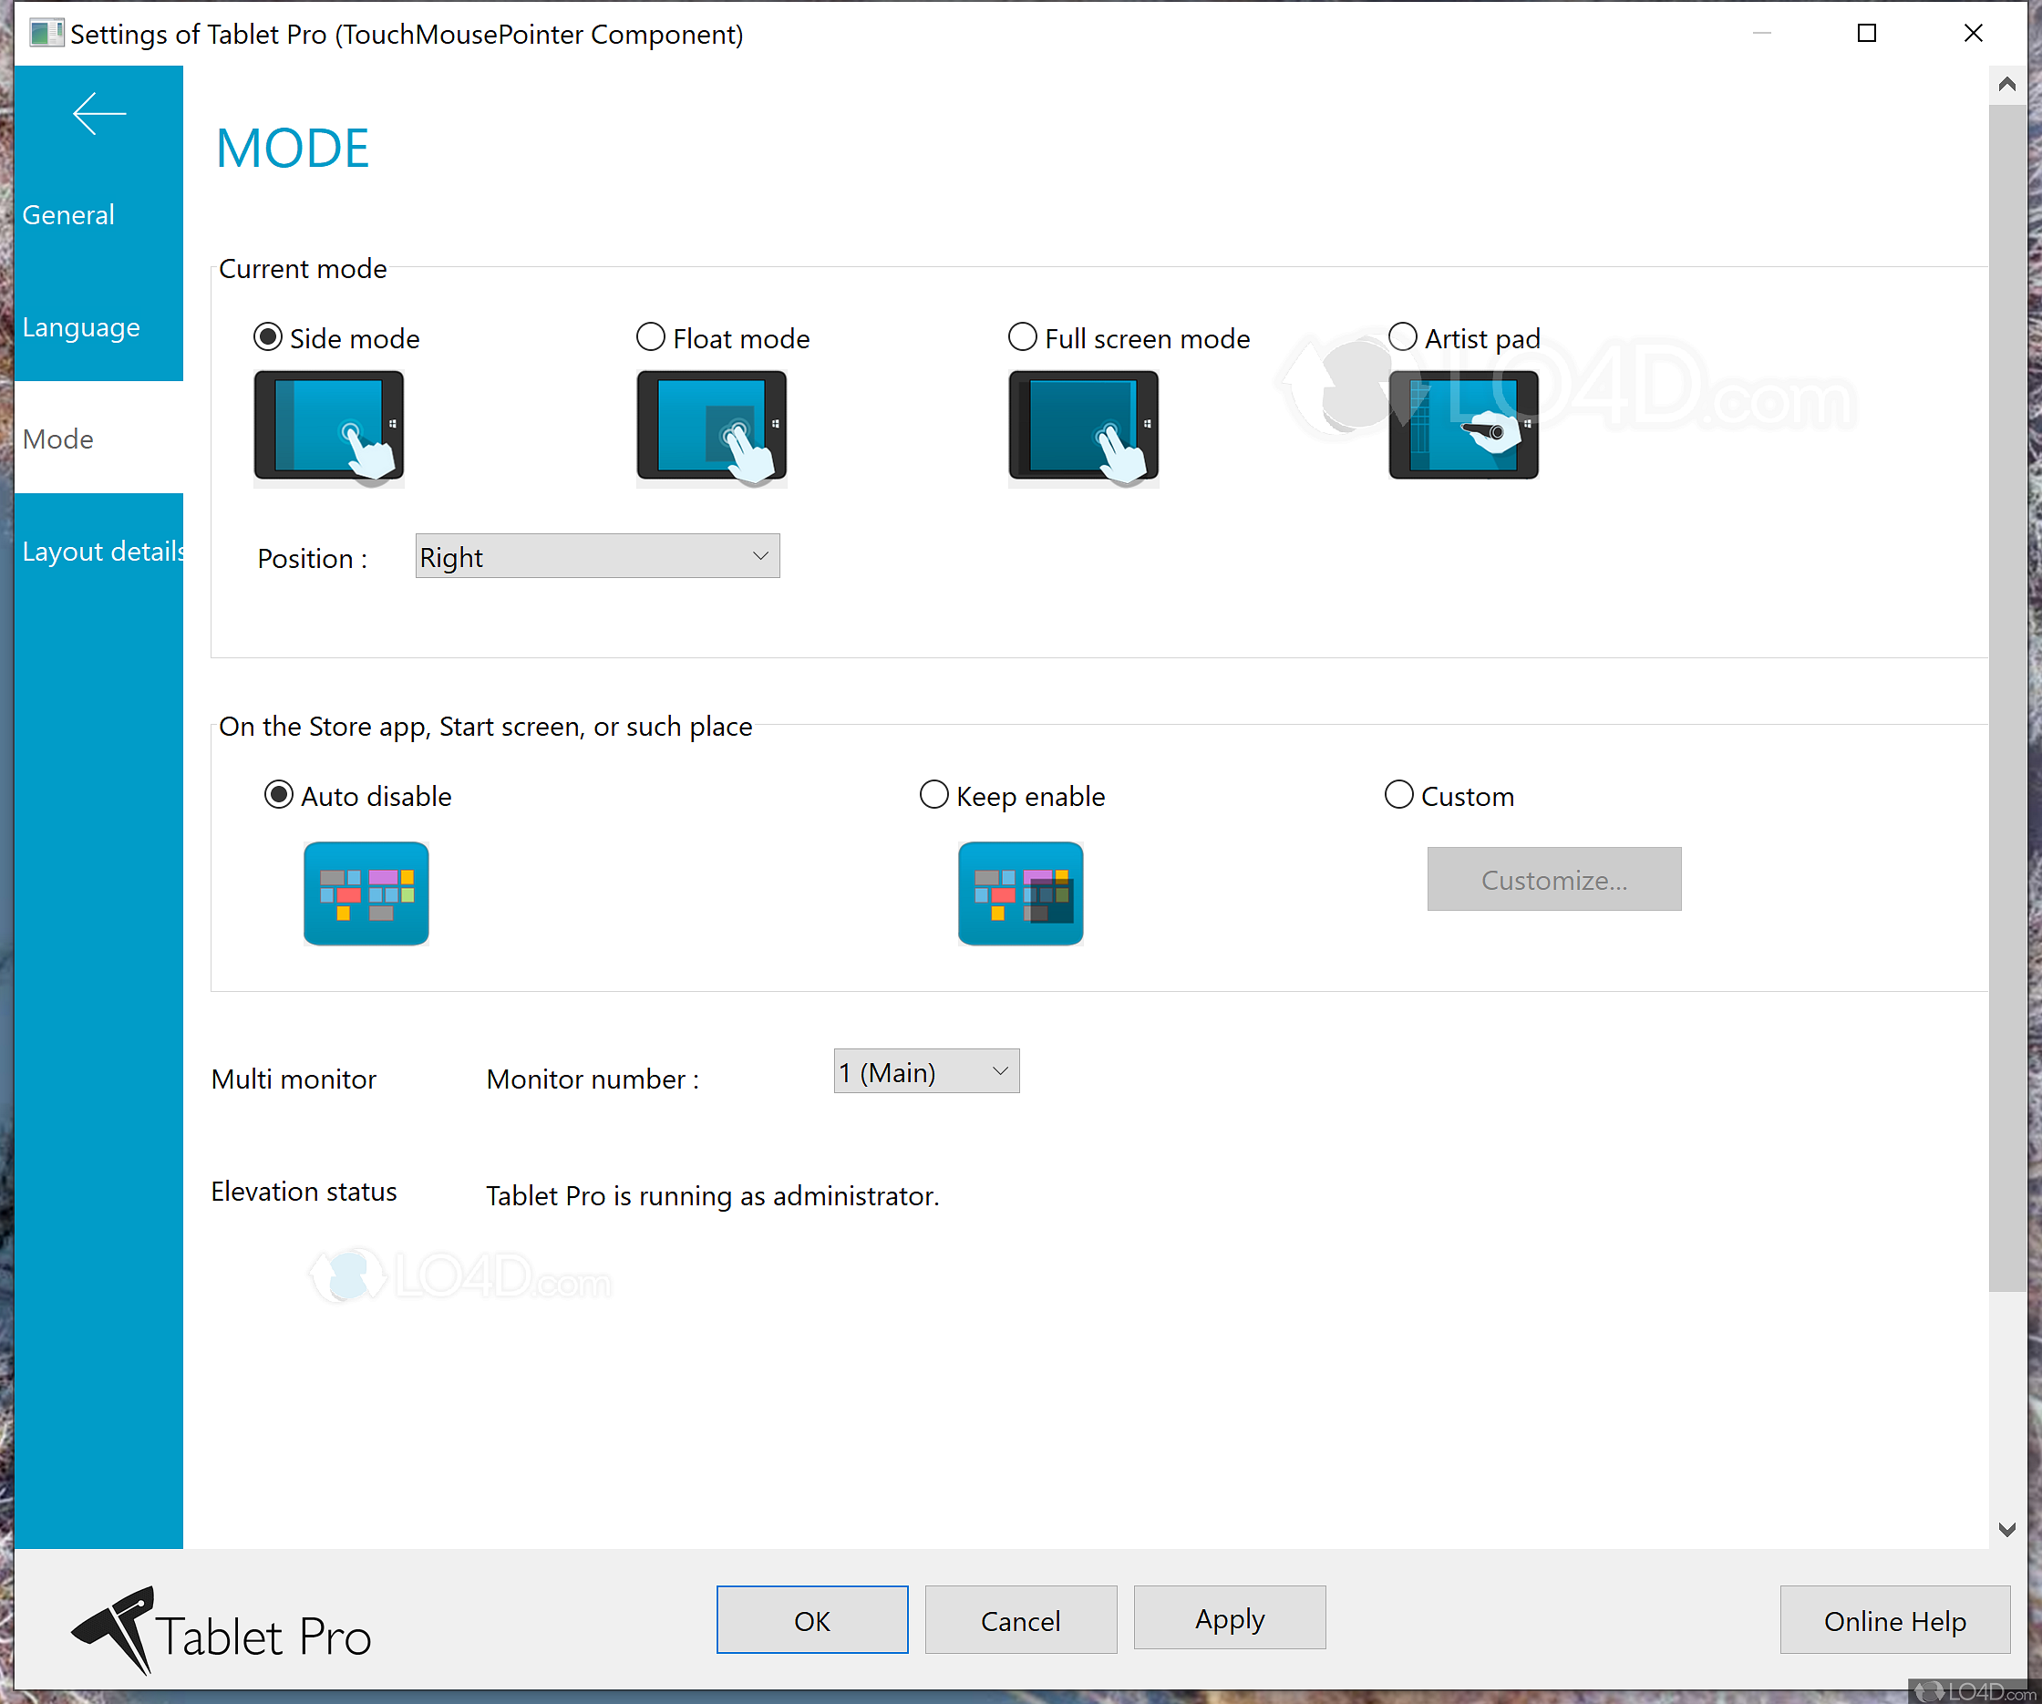Open the Monitor number dropdown

point(924,1071)
